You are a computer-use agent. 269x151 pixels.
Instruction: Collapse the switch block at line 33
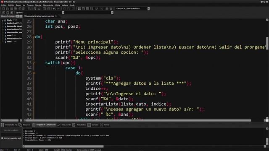(34, 62)
